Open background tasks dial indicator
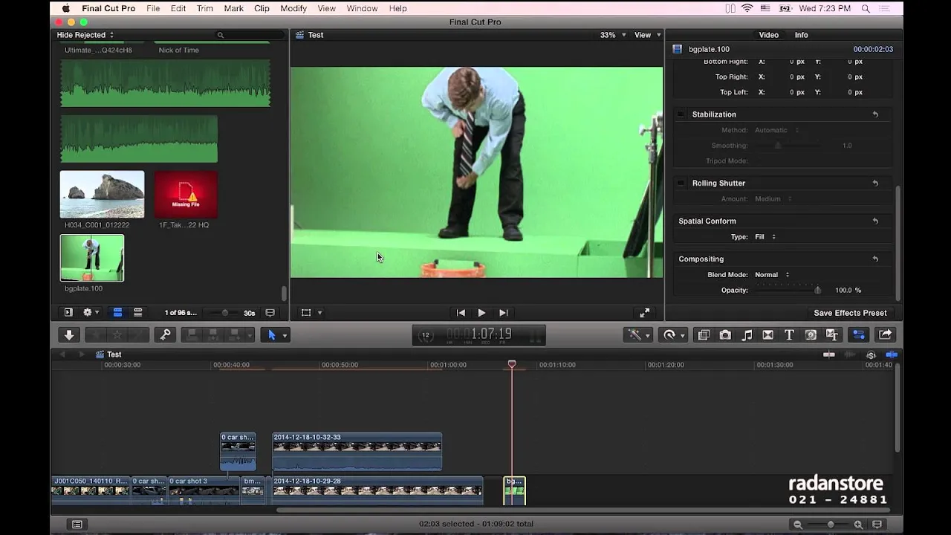This screenshot has width=951, height=535. (426, 335)
